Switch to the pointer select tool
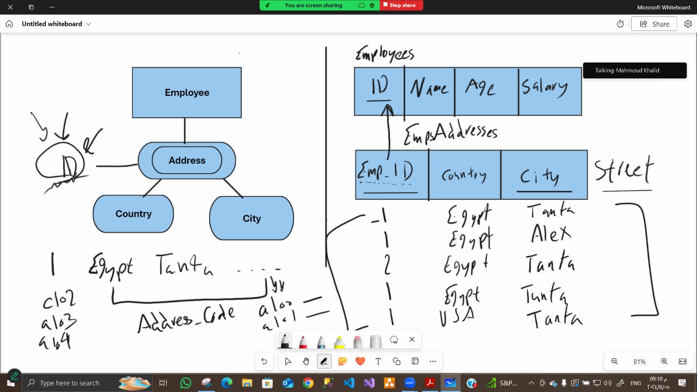This screenshot has height=392, width=697. coord(288,361)
